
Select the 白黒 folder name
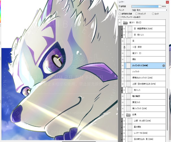(134, 115)
